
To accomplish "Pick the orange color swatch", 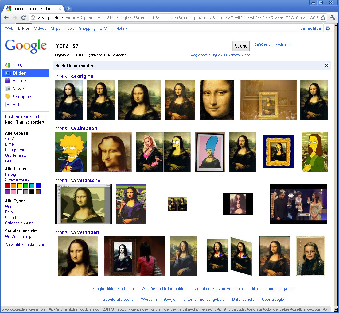I will [14, 186].
